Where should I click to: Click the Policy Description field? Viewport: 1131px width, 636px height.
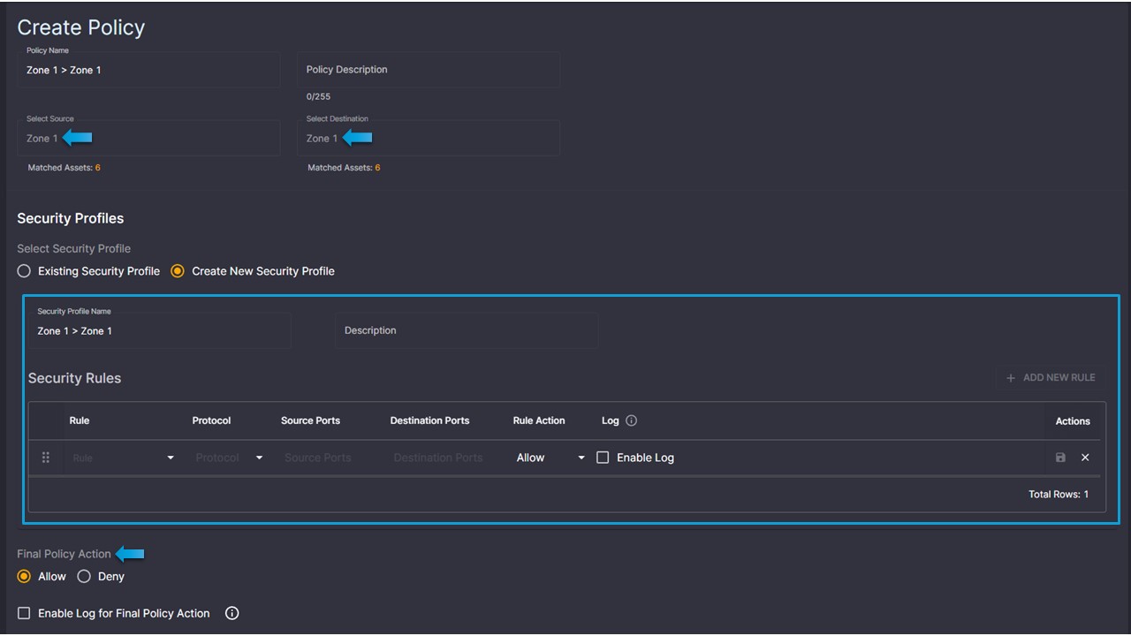[429, 70]
